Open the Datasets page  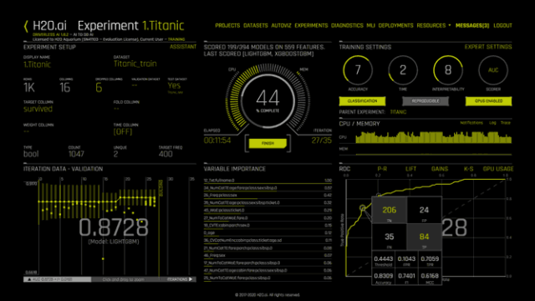pos(256,26)
